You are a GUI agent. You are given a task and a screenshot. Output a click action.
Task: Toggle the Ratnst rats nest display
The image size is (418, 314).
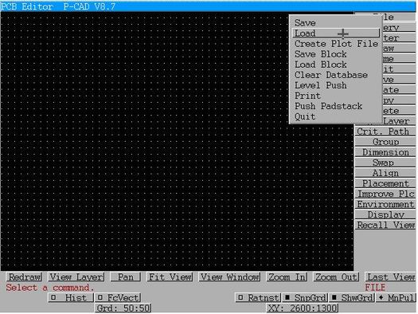(258, 297)
